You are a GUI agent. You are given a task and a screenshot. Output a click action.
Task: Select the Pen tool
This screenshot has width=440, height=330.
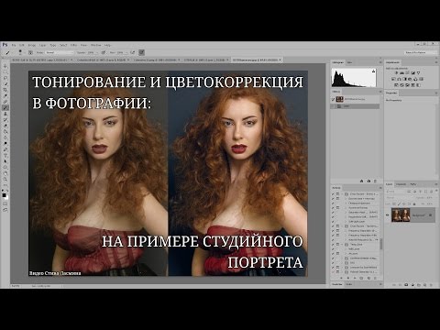point(5,149)
